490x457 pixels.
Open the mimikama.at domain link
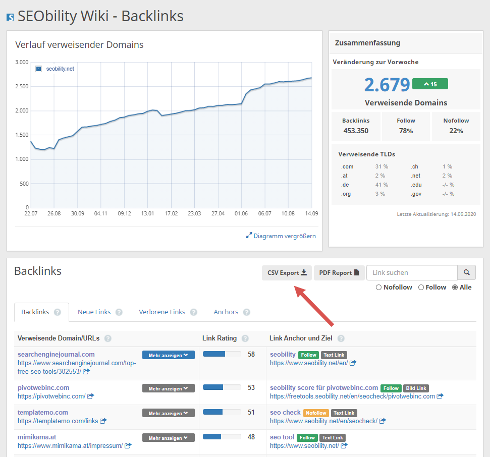coord(37,437)
